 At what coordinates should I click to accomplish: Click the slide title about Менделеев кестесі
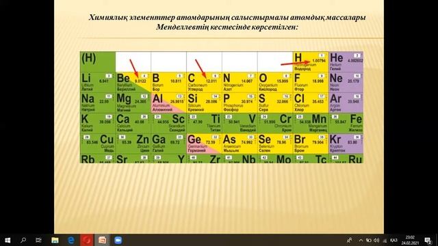coord(227,22)
